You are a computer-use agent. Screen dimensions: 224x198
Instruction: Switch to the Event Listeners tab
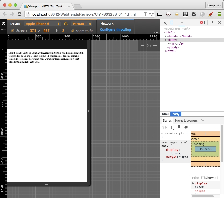click(186, 120)
